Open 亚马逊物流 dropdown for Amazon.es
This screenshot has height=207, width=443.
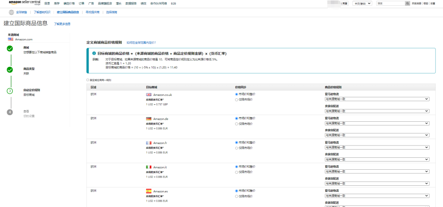(x=377, y=196)
